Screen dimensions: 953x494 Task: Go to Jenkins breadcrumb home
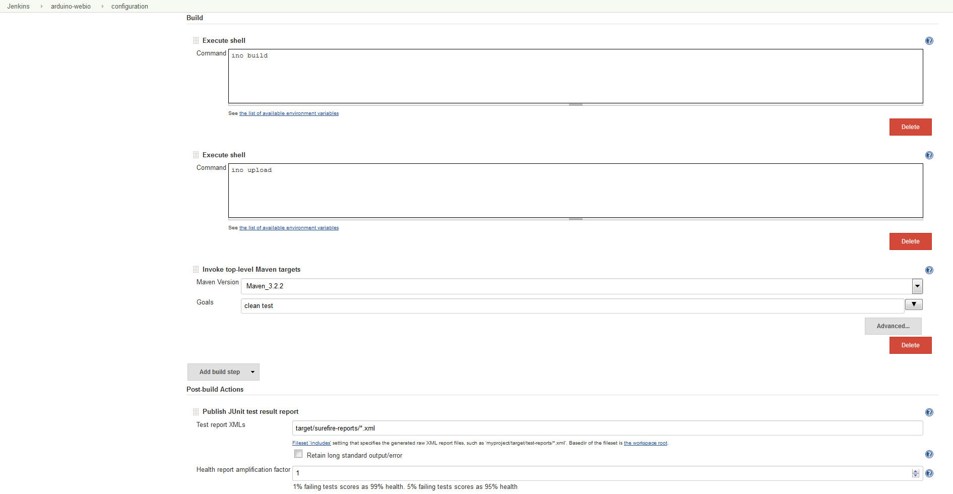pos(18,6)
